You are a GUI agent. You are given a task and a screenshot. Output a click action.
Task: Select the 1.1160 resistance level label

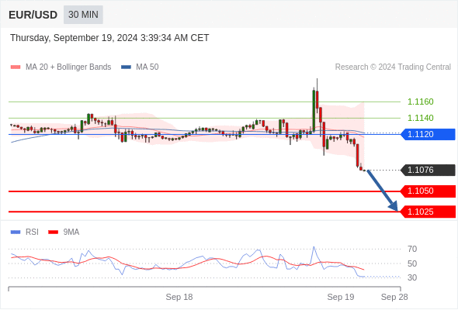click(420, 102)
